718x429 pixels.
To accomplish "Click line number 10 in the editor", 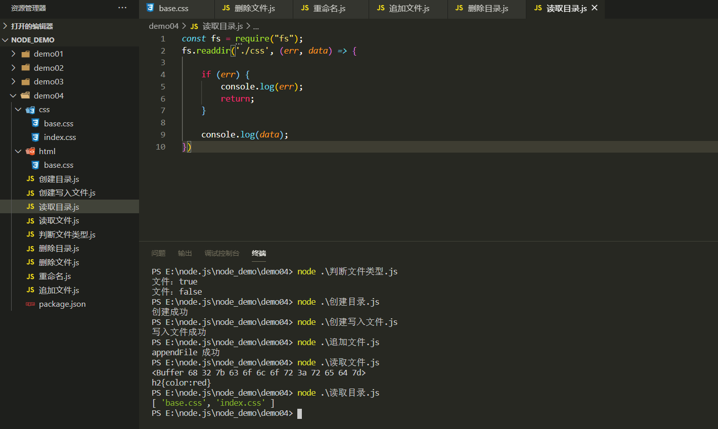I will point(160,147).
